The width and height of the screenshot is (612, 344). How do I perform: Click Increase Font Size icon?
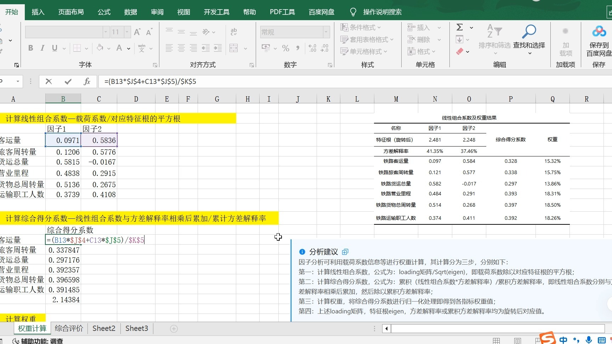(137, 32)
